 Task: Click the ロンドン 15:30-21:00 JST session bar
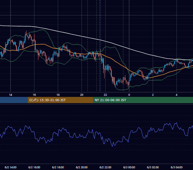[x=60, y=100]
